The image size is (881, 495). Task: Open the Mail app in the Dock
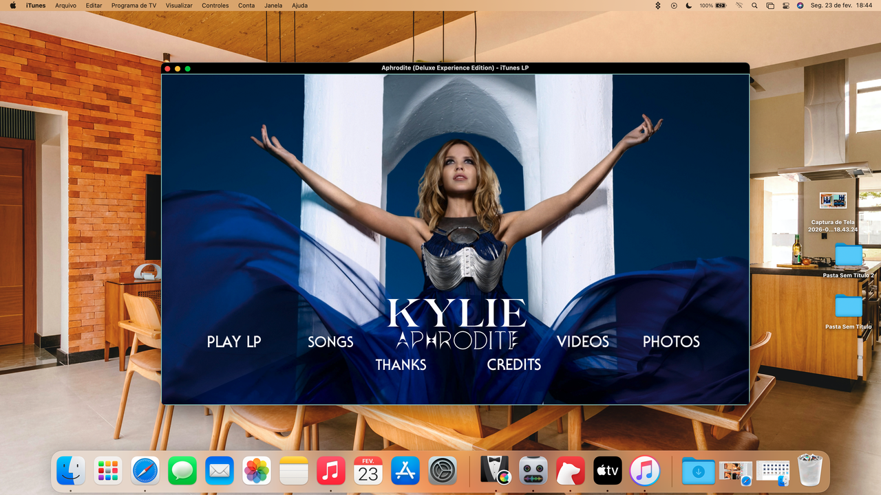220,471
